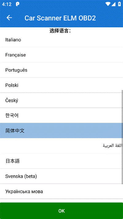123x219 pixels.
Task: Choose Korean 한국어 language
Action: point(61,116)
